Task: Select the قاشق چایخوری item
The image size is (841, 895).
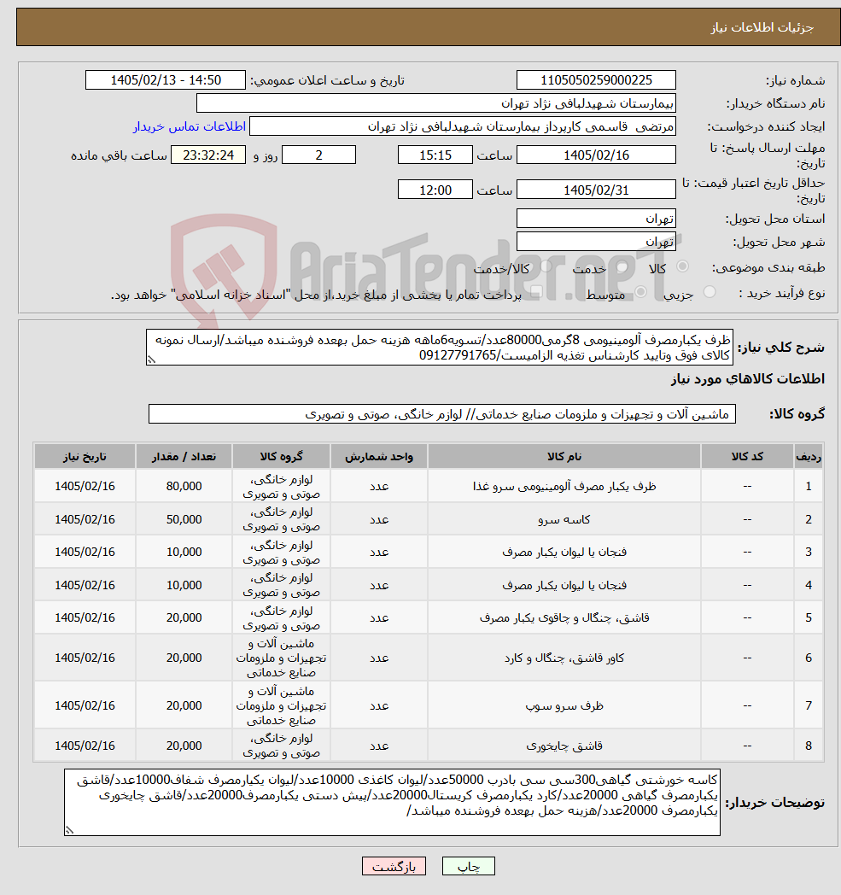Action: coord(564,746)
